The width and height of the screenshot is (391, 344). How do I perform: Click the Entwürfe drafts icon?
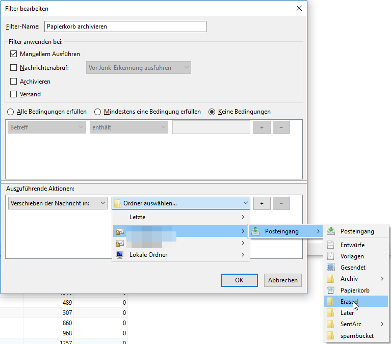[330, 245]
